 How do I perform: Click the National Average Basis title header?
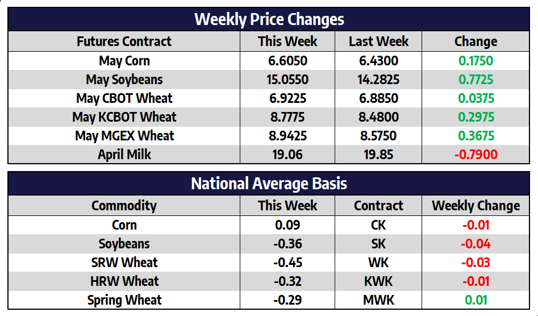[269, 184]
